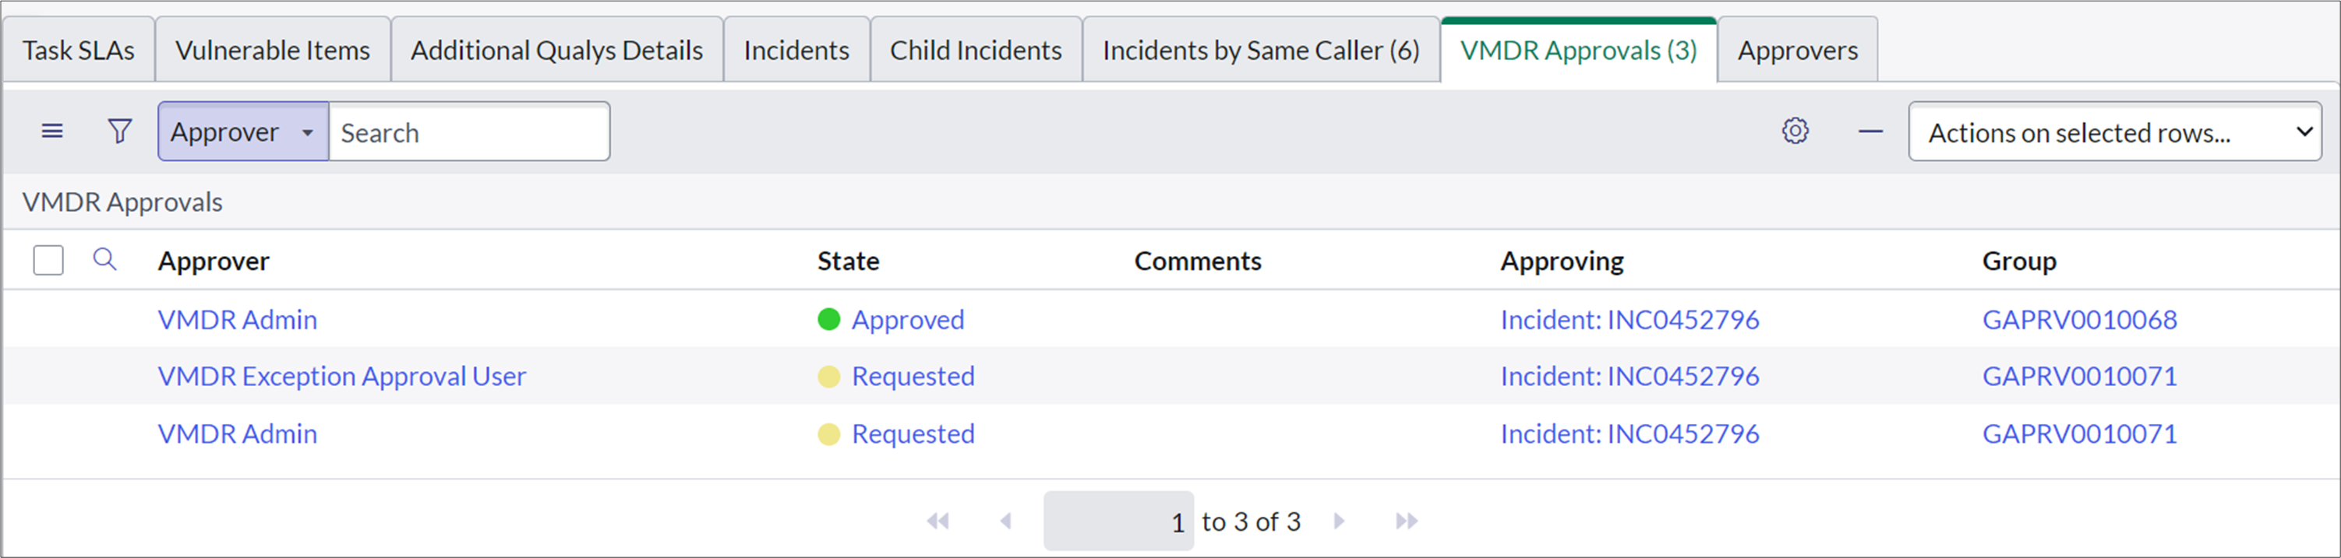
Task: Select the Approvers tab
Action: click(1798, 50)
